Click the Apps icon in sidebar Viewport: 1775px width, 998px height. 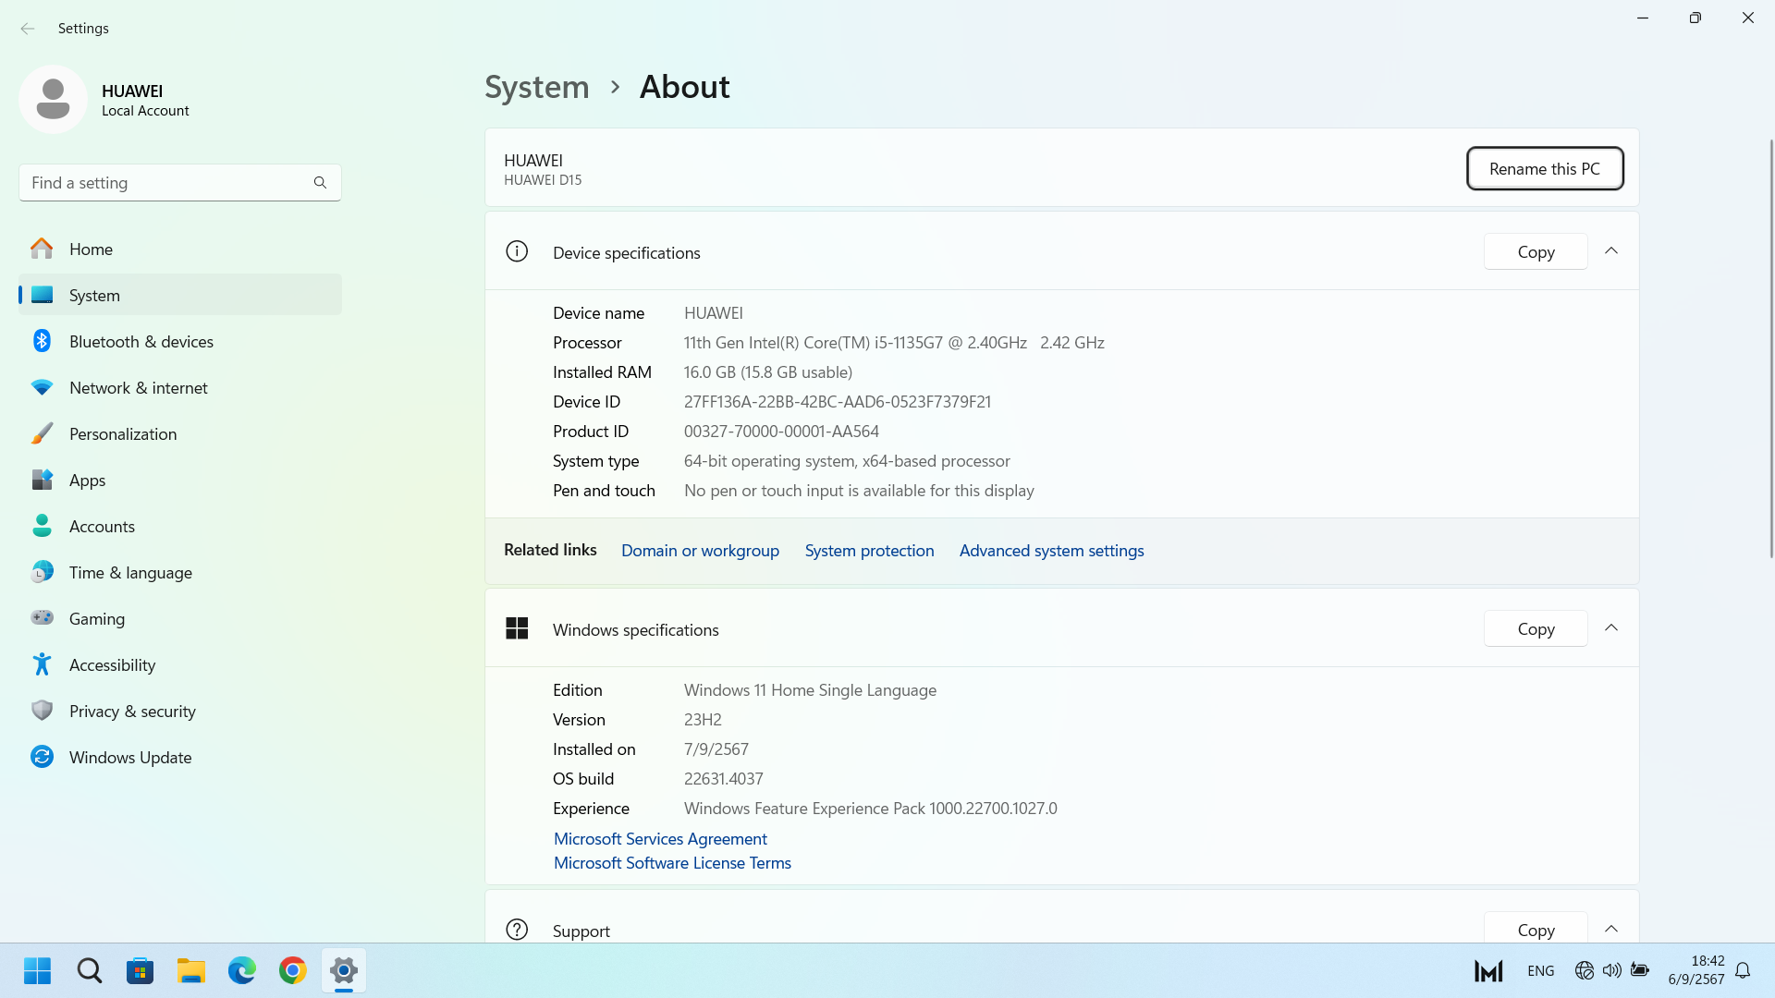[42, 480]
